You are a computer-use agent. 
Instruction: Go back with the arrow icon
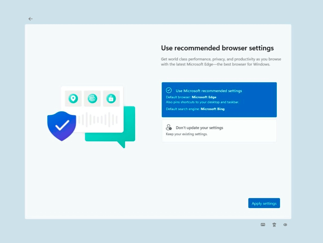pyautogui.click(x=31, y=19)
